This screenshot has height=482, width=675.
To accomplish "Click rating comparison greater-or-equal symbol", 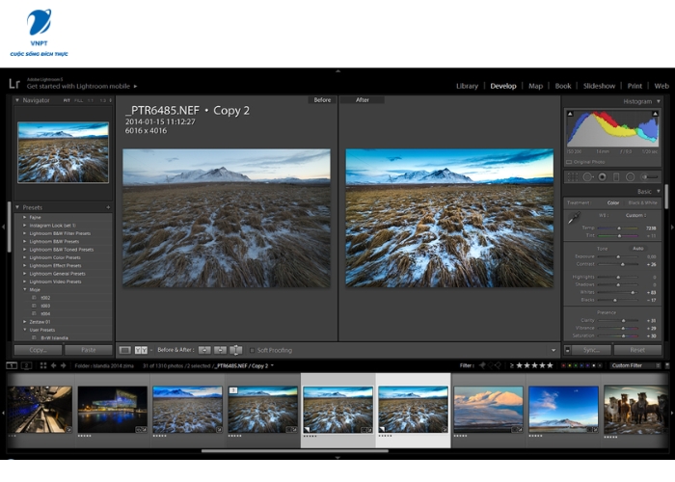I will click(512, 365).
